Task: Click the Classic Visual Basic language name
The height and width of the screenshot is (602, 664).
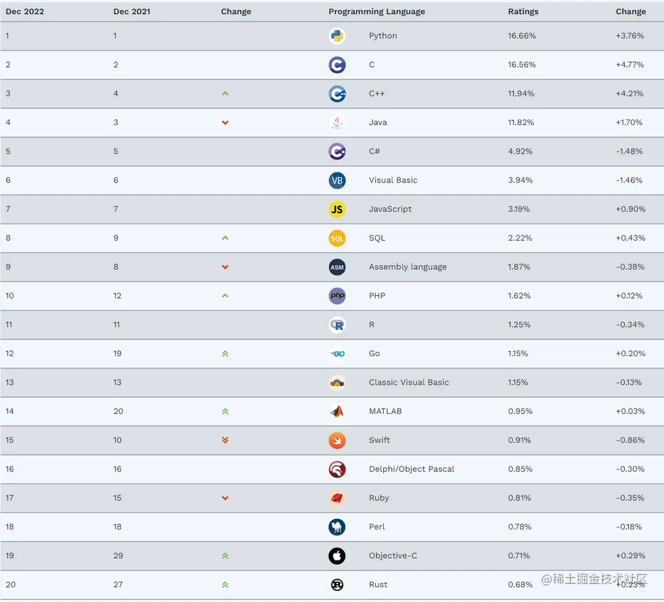Action: tap(408, 382)
